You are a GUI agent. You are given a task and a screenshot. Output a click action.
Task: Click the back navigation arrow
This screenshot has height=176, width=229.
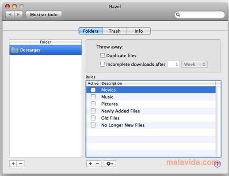[x=10, y=15]
